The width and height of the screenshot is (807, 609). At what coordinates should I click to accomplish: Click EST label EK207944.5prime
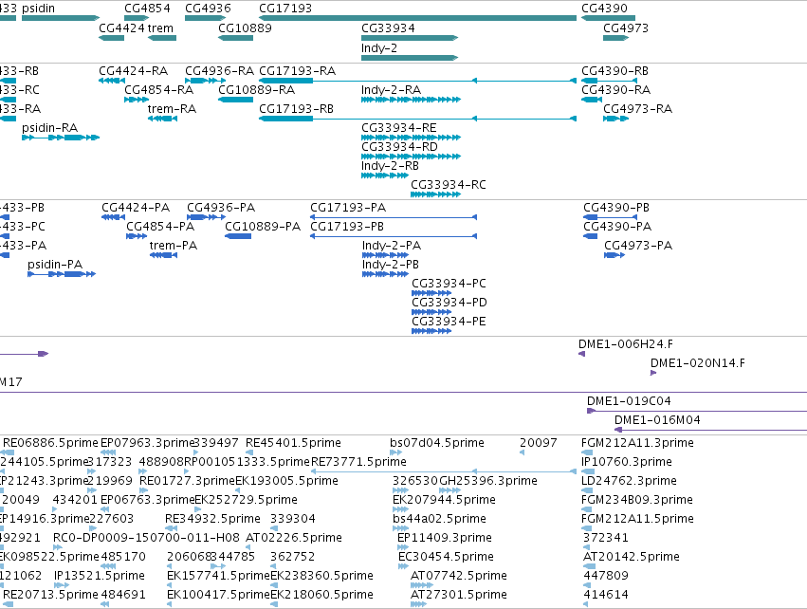[x=444, y=500]
